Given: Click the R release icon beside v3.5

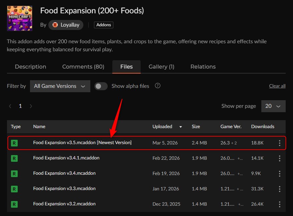Looking at the screenshot, I should point(14,143).
